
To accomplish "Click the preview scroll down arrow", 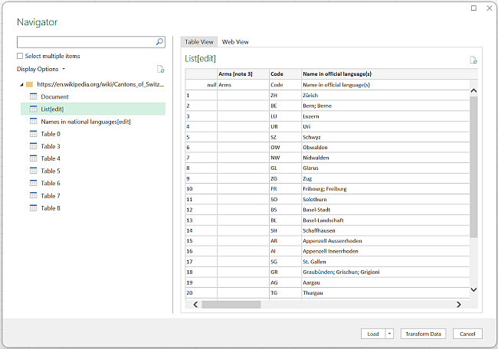I will (473, 289).
